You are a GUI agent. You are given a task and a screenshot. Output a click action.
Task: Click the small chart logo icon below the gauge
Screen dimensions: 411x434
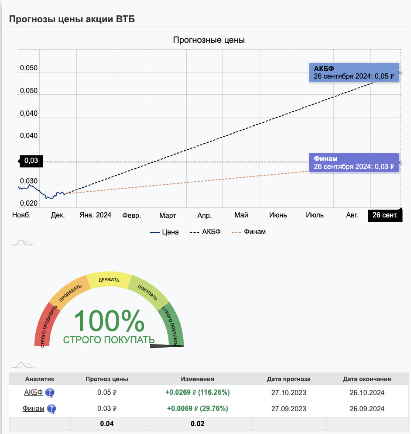point(24,365)
